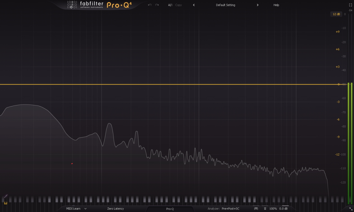This screenshot has height=212, width=354.
Task: Click the spectrum grab pencil icon
Action: [x=6, y=196]
